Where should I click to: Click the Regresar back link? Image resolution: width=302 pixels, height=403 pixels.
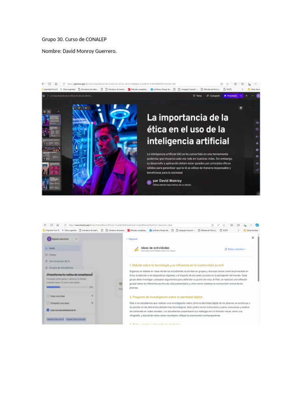tap(132, 239)
